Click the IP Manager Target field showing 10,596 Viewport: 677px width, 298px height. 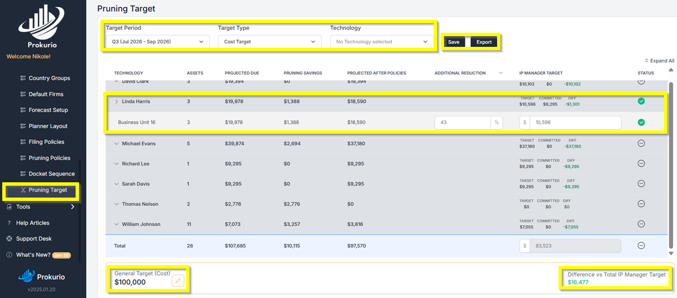pyautogui.click(x=574, y=122)
